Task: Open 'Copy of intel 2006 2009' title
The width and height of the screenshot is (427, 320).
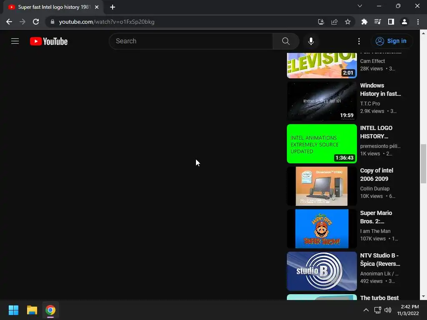Action: pos(377,175)
